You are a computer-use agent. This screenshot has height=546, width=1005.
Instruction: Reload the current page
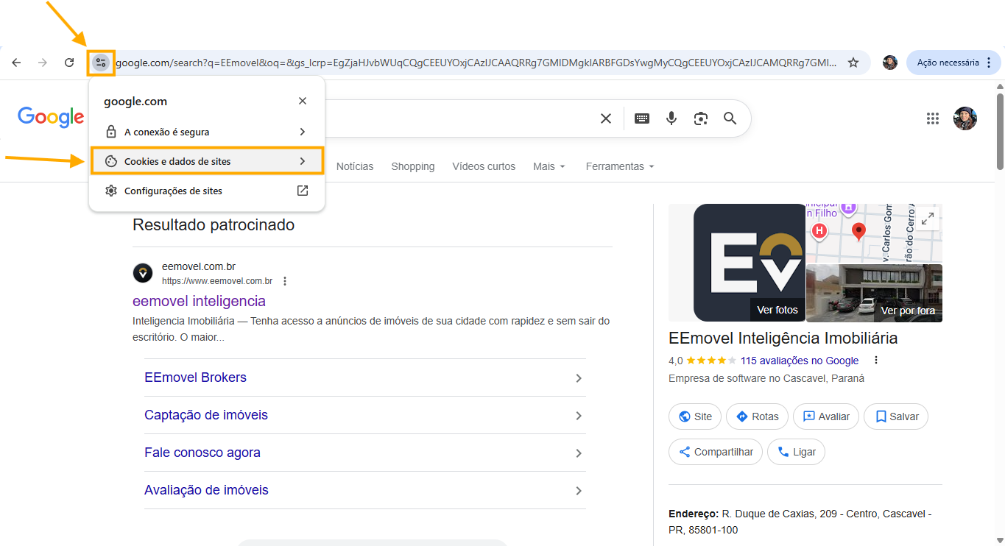[69, 63]
